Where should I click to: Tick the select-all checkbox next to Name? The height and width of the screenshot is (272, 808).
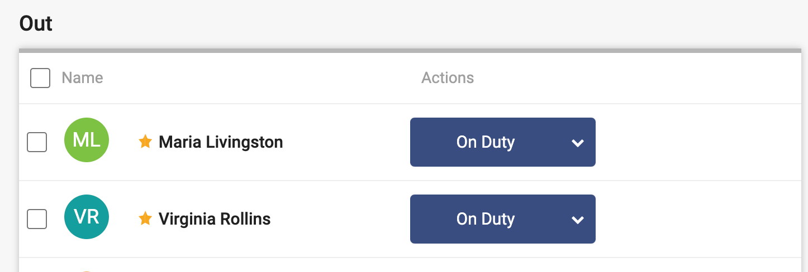[x=40, y=78]
